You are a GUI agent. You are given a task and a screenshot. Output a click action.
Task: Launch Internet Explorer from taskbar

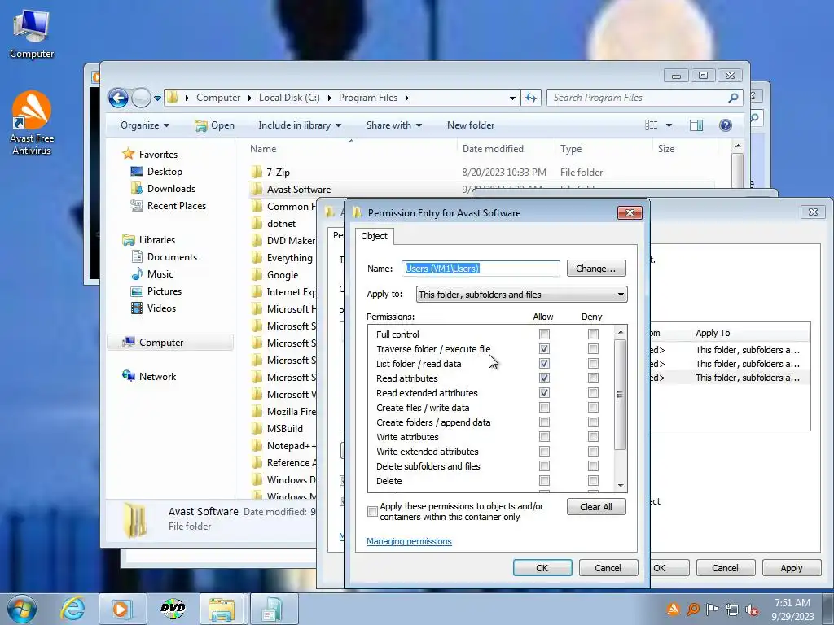[x=72, y=609]
